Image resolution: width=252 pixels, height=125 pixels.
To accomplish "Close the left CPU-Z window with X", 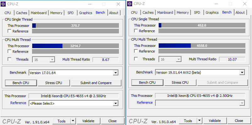I will pyautogui.click(x=118, y=4).
